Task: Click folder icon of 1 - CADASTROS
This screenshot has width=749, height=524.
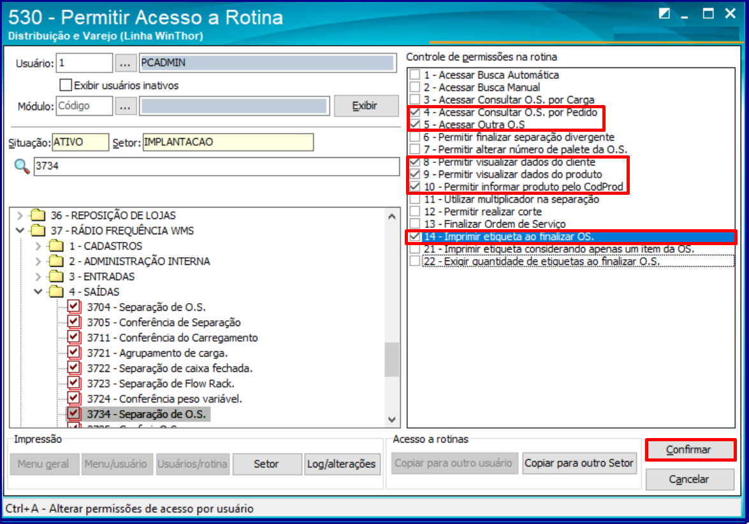Action: (x=56, y=246)
